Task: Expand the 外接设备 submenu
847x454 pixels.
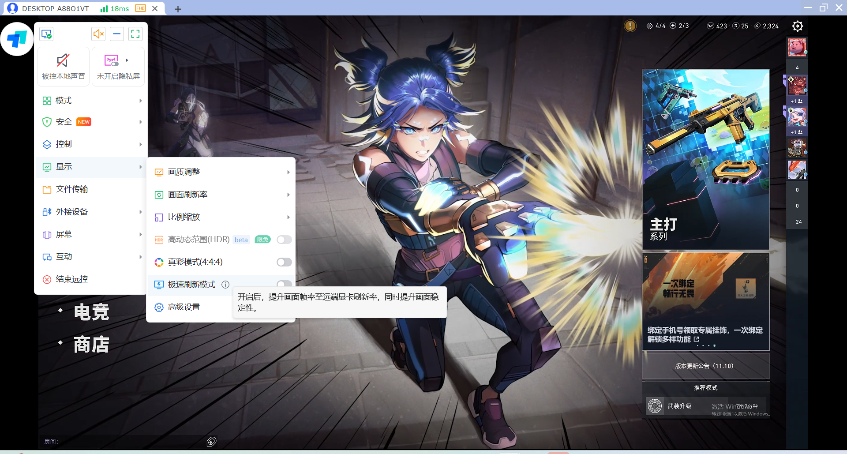Action: [x=92, y=212]
